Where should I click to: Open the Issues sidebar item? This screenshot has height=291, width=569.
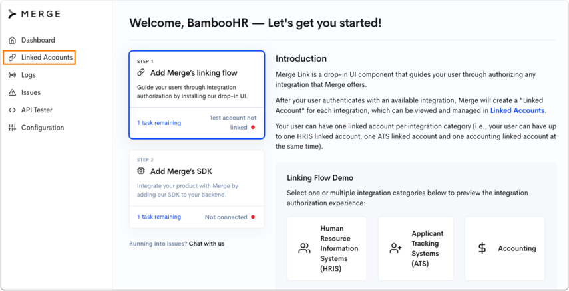tap(31, 92)
